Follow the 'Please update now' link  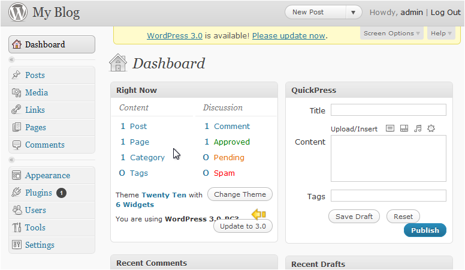pos(289,35)
